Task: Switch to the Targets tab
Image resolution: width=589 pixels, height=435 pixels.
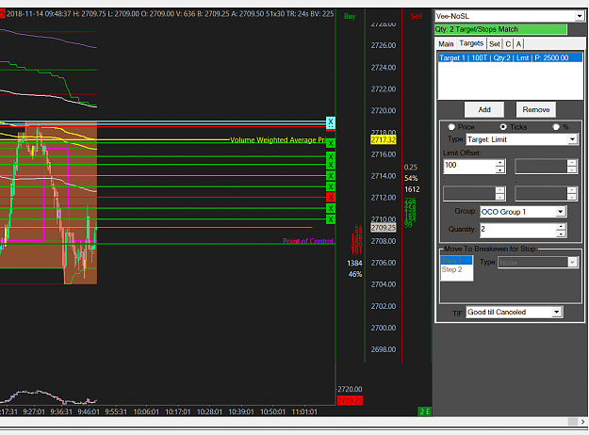Action: tap(471, 43)
